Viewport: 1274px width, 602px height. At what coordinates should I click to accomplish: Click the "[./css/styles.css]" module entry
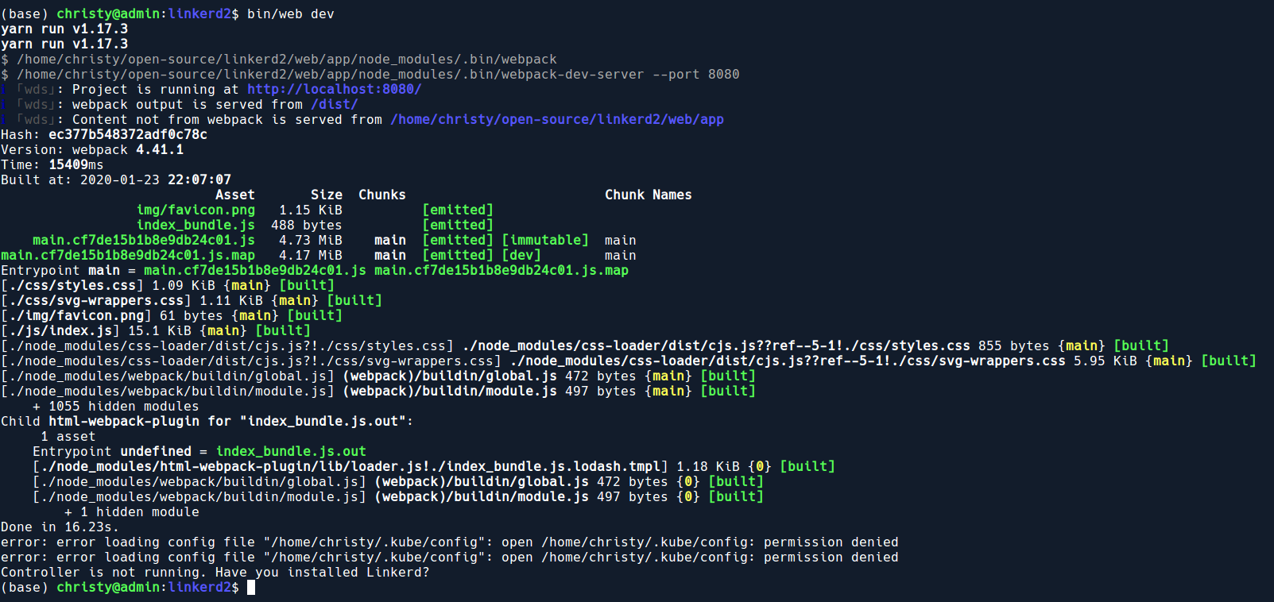[72, 285]
